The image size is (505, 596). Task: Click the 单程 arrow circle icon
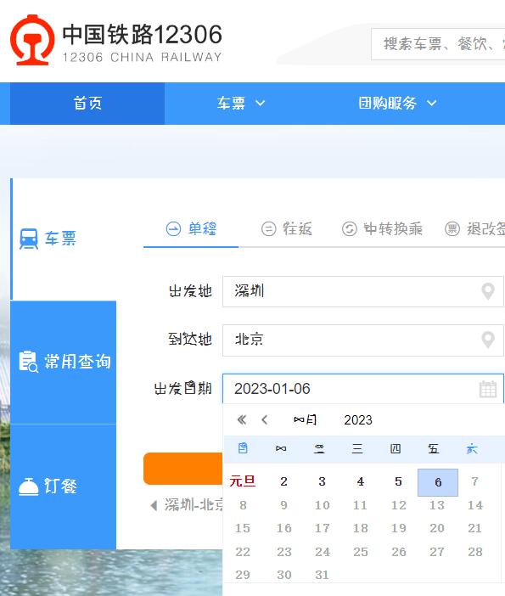pyautogui.click(x=173, y=229)
